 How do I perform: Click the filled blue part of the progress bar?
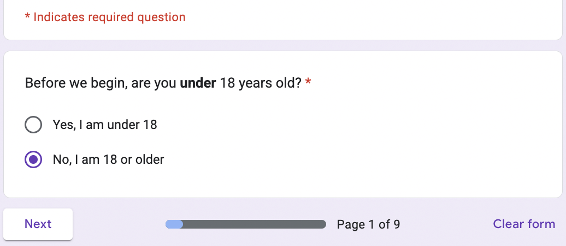pyautogui.click(x=174, y=224)
